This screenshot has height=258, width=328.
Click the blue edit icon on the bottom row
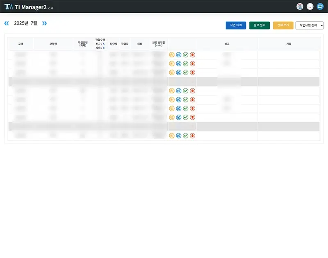pyautogui.click(x=179, y=136)
